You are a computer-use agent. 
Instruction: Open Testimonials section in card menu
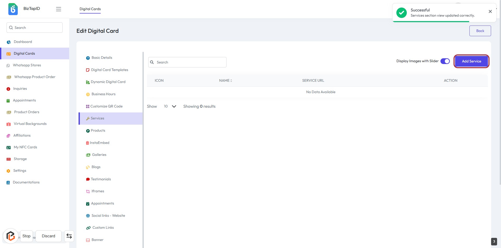coord(101,179)
